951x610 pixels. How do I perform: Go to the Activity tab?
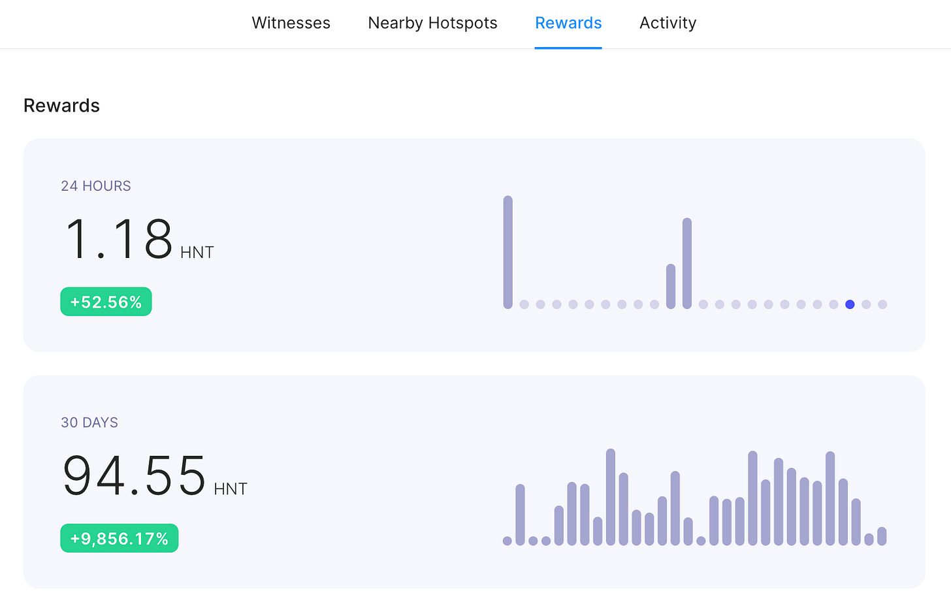pos(668,23)
